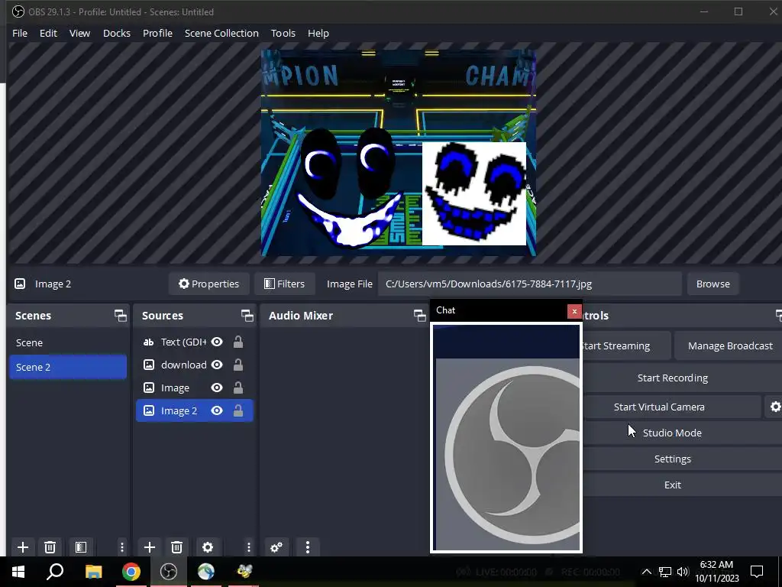Click Start Streaming button
Screen dimensions: 782x587
[626, 346]
